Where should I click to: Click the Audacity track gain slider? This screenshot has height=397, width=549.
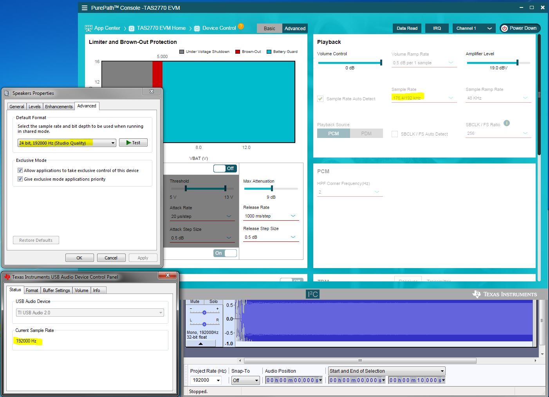coord(204,312)
